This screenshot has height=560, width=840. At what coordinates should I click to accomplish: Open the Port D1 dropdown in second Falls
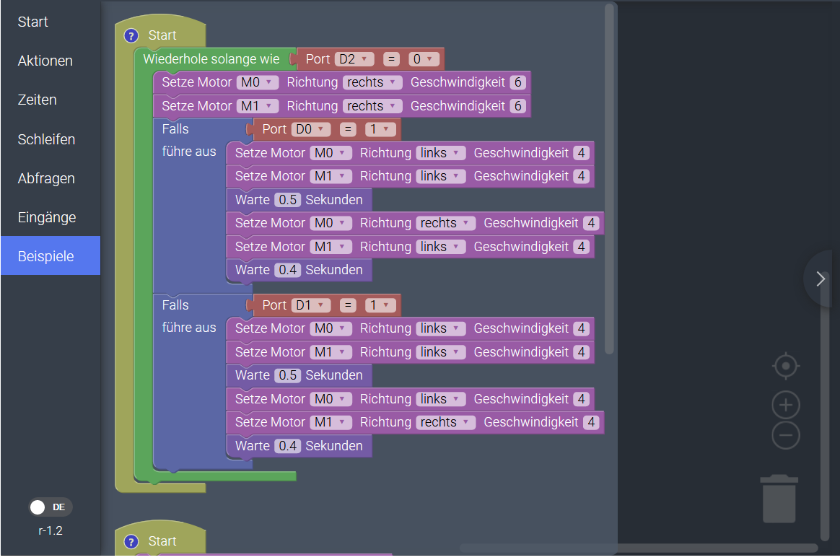311,305
